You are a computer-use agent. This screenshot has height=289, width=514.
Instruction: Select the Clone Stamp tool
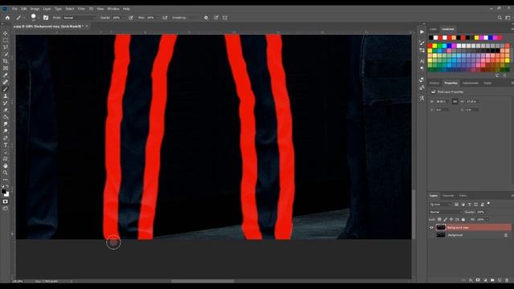point(6,96)
